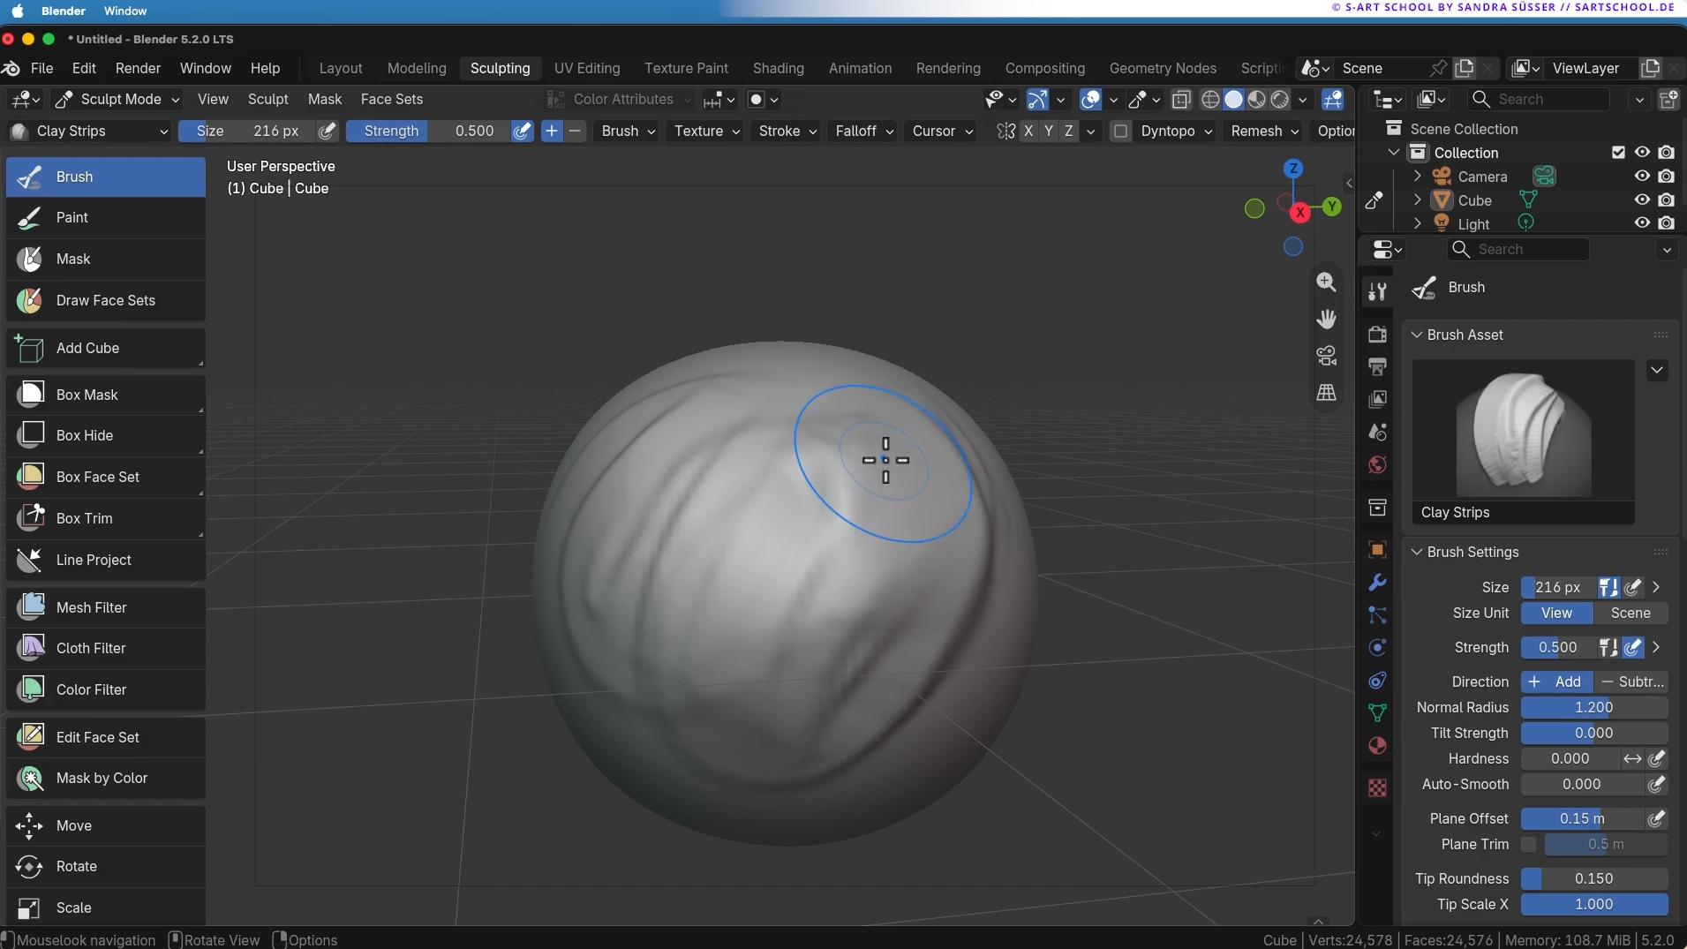Open the Remesh dropdown

(1264, 131)
